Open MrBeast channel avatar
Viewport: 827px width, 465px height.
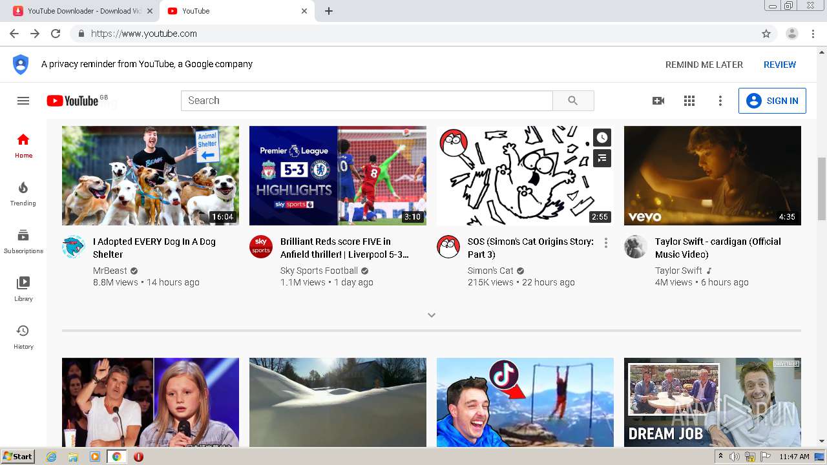coord(74,247)
